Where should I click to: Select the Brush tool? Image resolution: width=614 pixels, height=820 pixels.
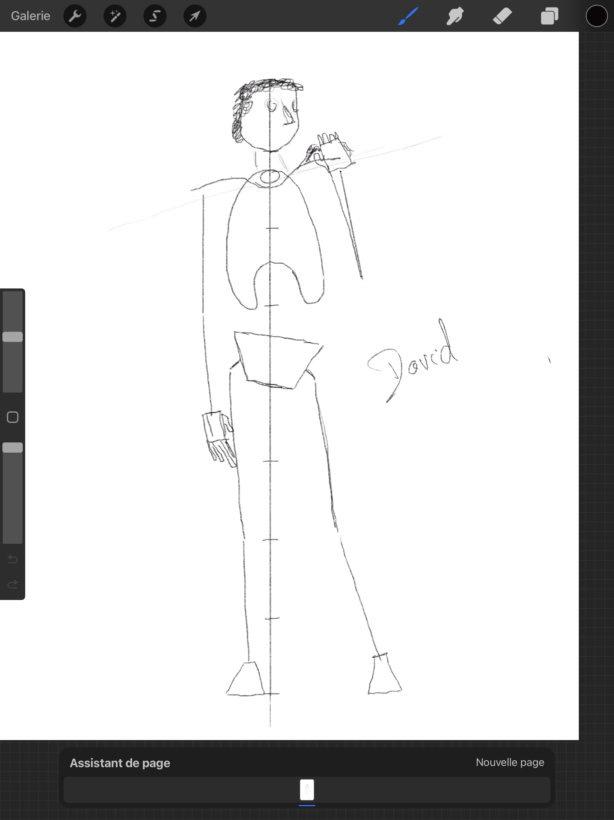pos(408,16)
